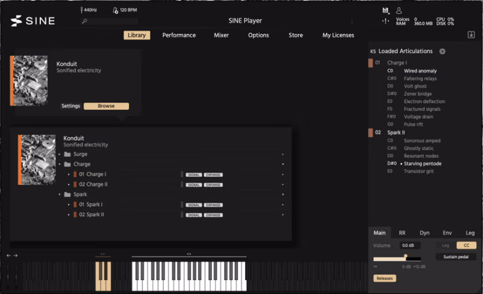Open the Library tab
The image size is (483, 294).
click(137, 35)
